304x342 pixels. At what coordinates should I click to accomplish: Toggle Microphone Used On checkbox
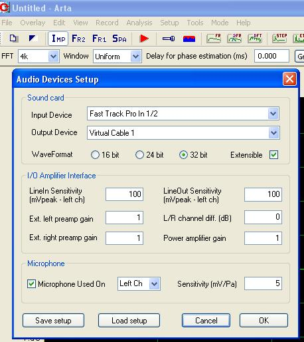coord(31,283)
